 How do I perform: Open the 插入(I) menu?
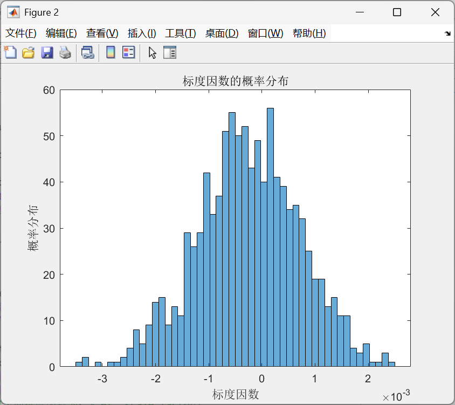[142, 33]
